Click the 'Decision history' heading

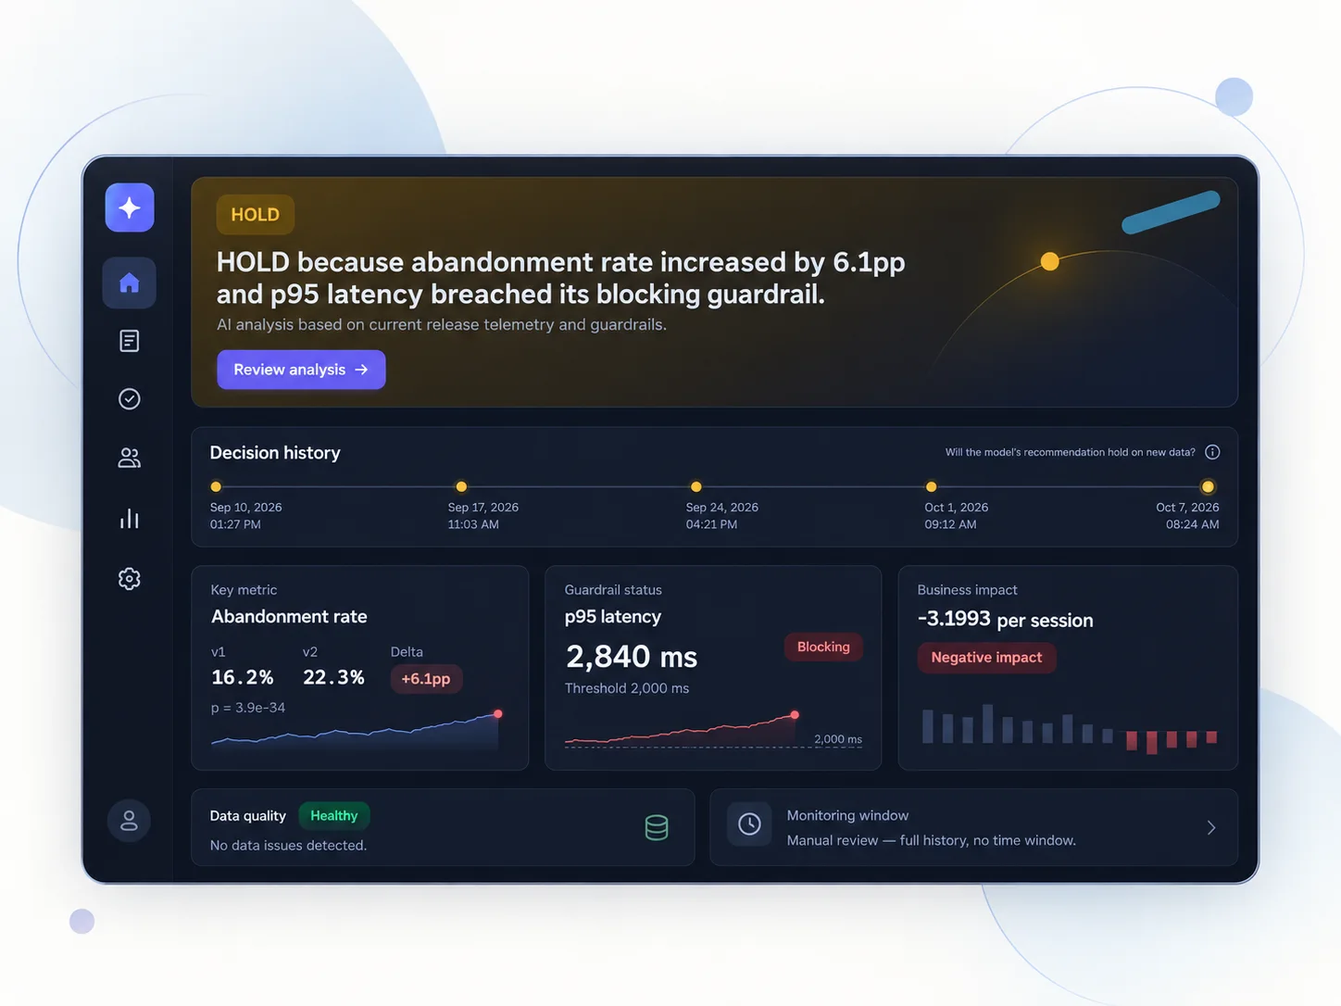[x=275, y=453]
